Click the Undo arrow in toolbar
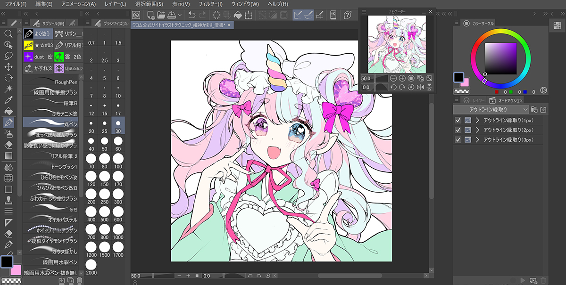This screenshot has height=285, width=566. coord(191,15)
